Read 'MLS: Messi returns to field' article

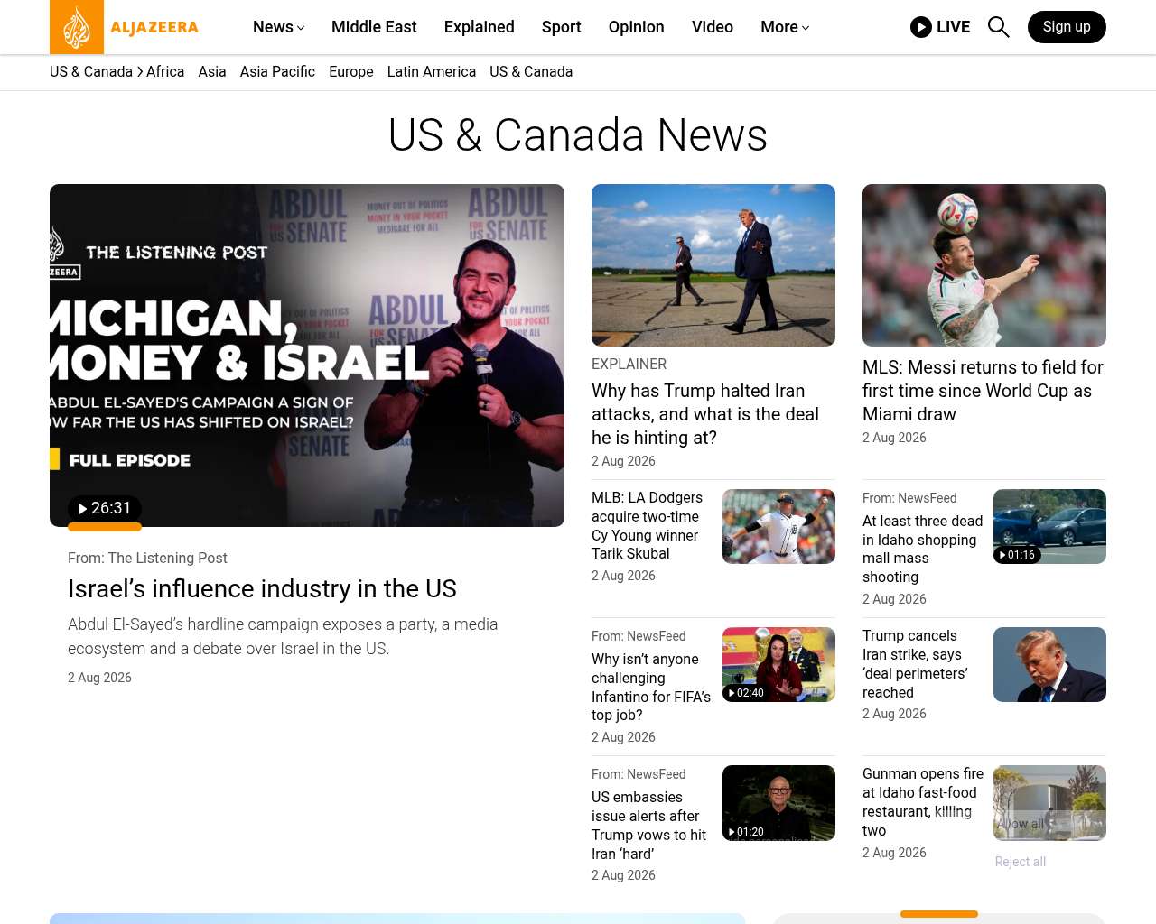click(983, 391)
